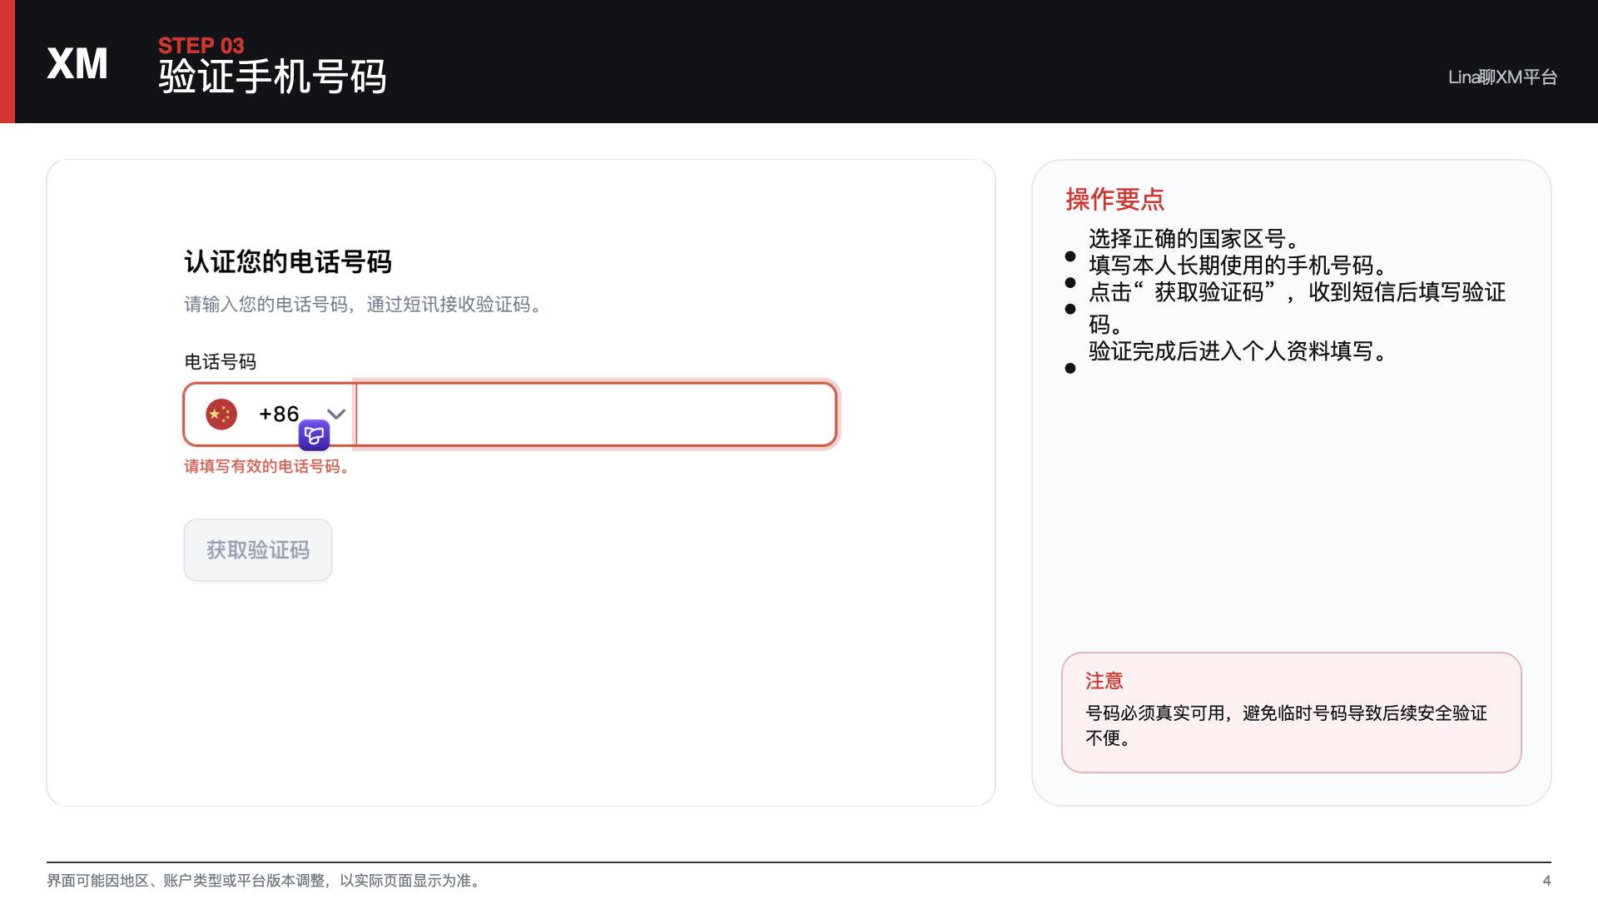Click bullet text 填写本人长期使用的手机号码。
Viewport: 1598px width, 899px height.
click(x=1238, y=266)
